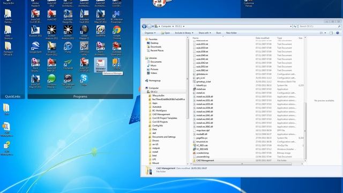Image resolution: width=343 pixels, height=193 pixels.
Task: Click the address bar refresh button
Action: (295, 26)
